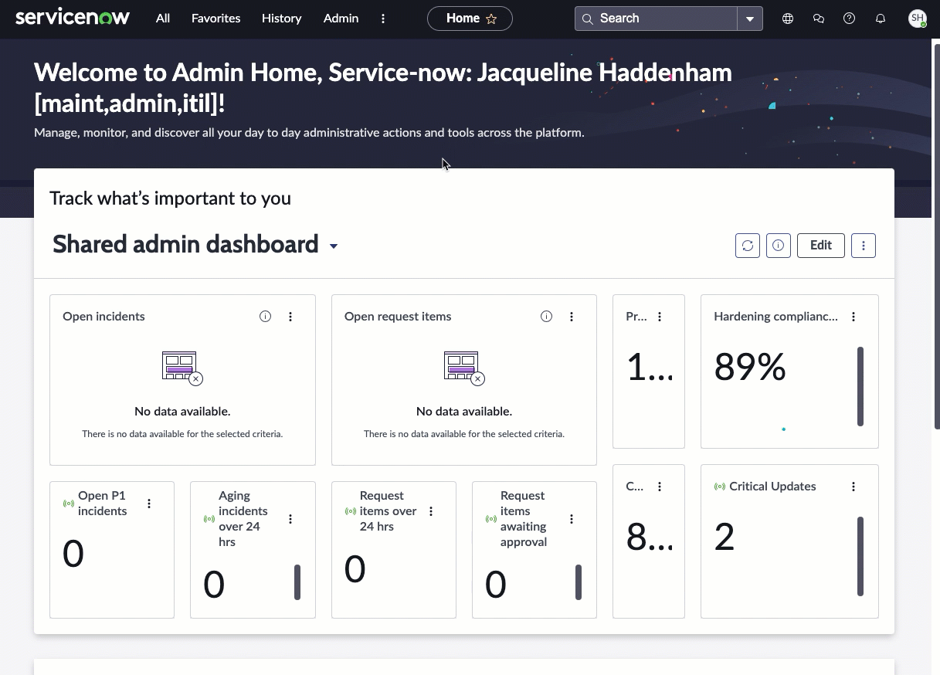Click the search magnifier icon
The width and height of the screenshot is (940, 675).
(x=588, y=19)
